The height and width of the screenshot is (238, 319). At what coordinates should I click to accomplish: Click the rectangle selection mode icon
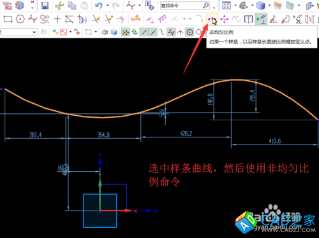click(88, 32)
